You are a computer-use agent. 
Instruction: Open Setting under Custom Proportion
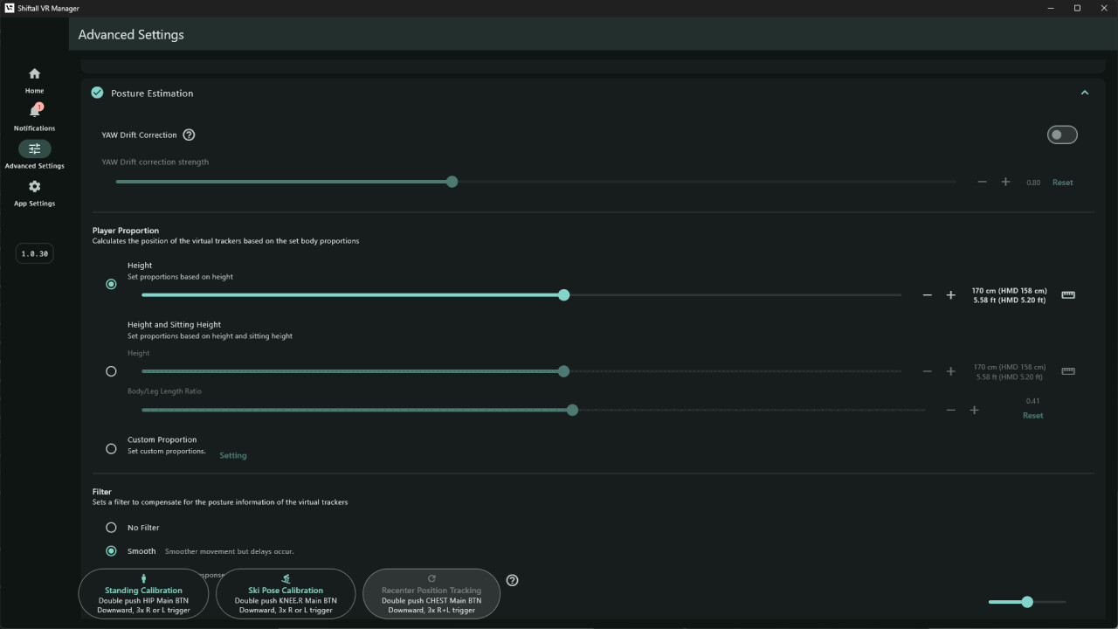click(232, 455)
